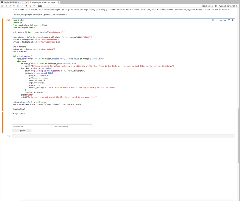This screenshot has height=201, width=240.
Task: Delete this cell with trash icon
Action: coord(233,20)
